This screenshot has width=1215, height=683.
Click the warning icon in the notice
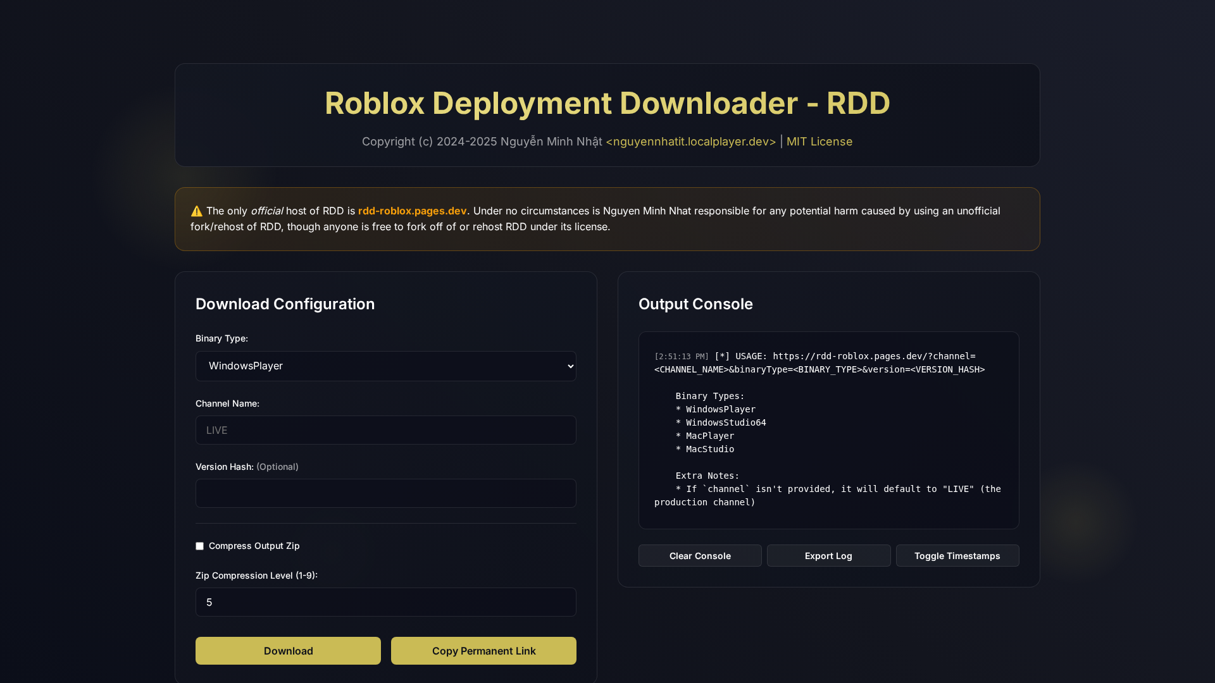pos(197,211)
